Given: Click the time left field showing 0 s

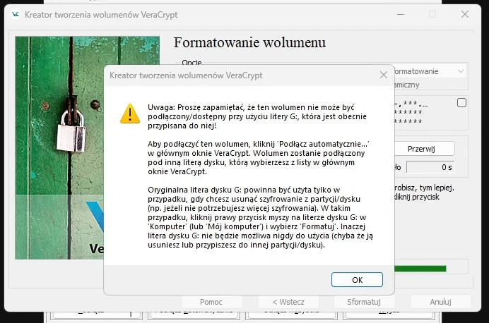Looking at the screenshot, I should pos(430,167).
